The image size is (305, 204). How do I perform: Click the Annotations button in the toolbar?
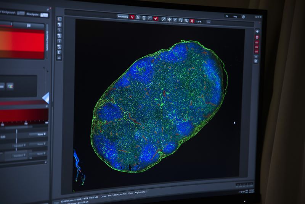[x=123, y=17]
